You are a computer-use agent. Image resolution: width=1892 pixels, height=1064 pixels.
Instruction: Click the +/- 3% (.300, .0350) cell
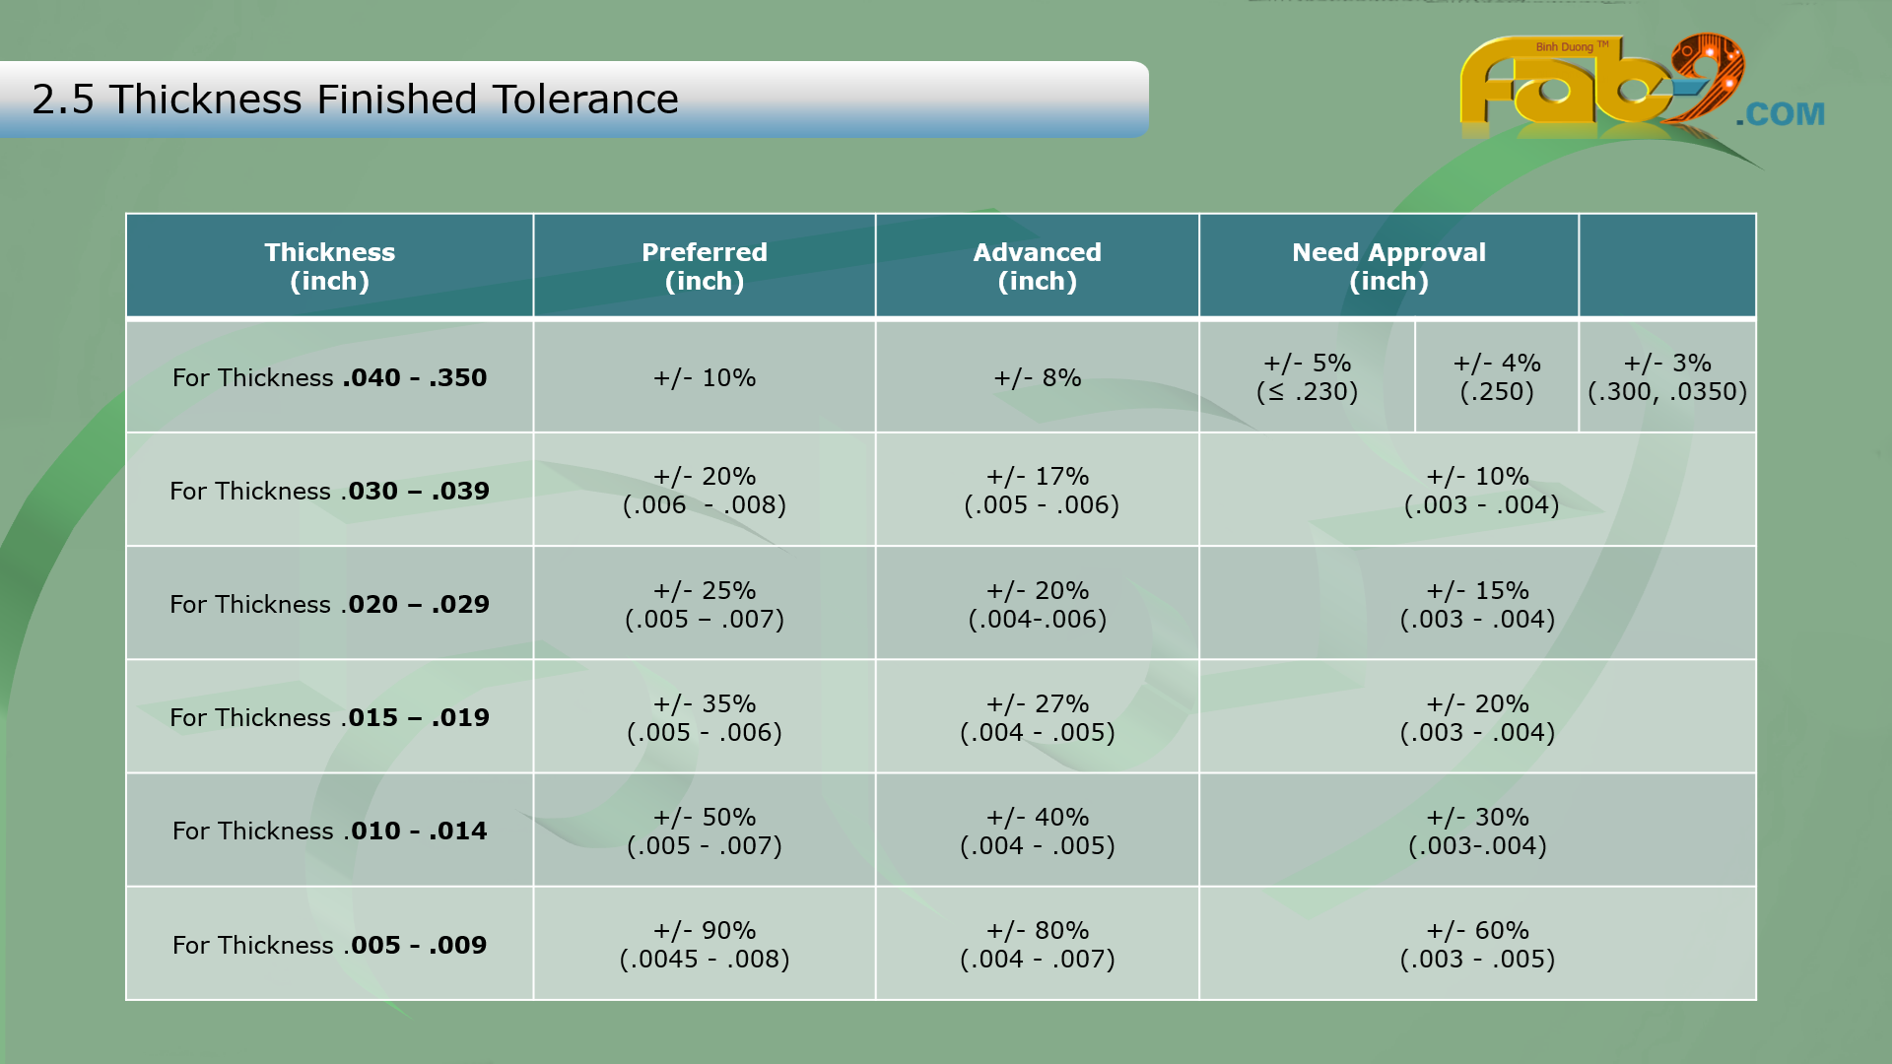[x=1666, y=377]
